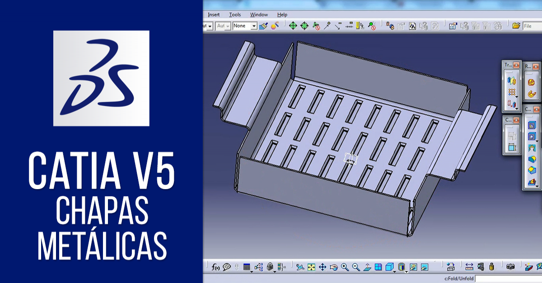Click the command input field beside c:Fold/Unfold

508,279
